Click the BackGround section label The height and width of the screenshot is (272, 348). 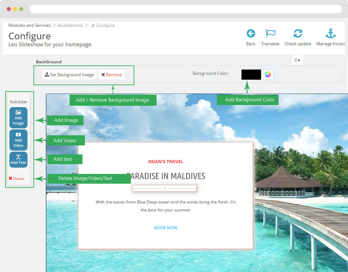click(49, 62)
